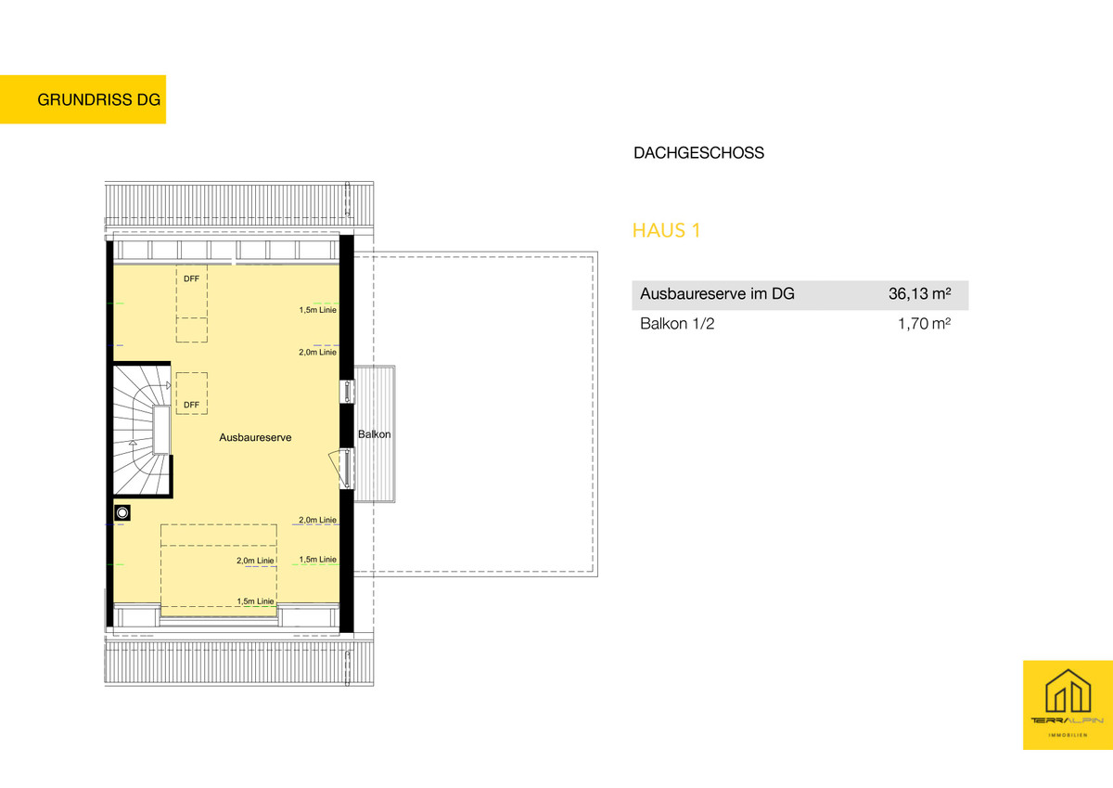Viewport: 1113px width, 788px height.
Task: Click the Terralpin Immobilien logo
Action: [x=1067, y=704]
